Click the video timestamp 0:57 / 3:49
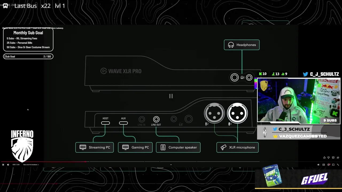This screenshot has height=192, width=342. 16,165
